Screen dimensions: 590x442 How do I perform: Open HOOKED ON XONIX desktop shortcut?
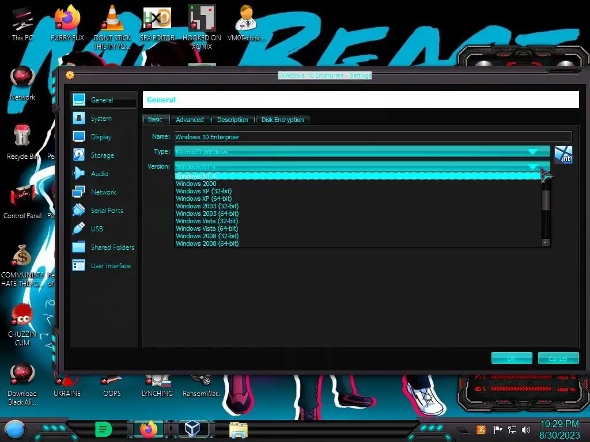[x=202, y=27]
